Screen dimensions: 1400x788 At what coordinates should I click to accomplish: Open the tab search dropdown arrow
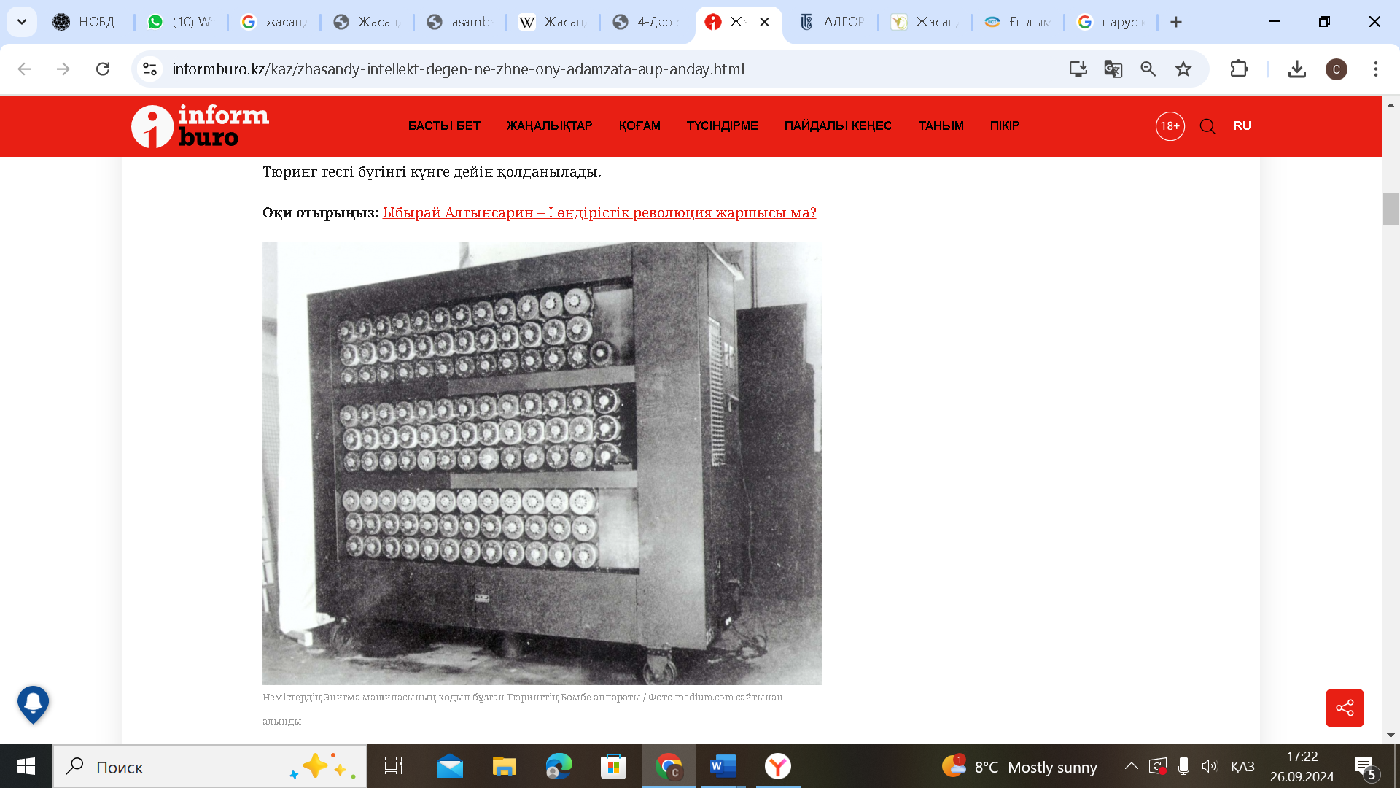point(22,22)
